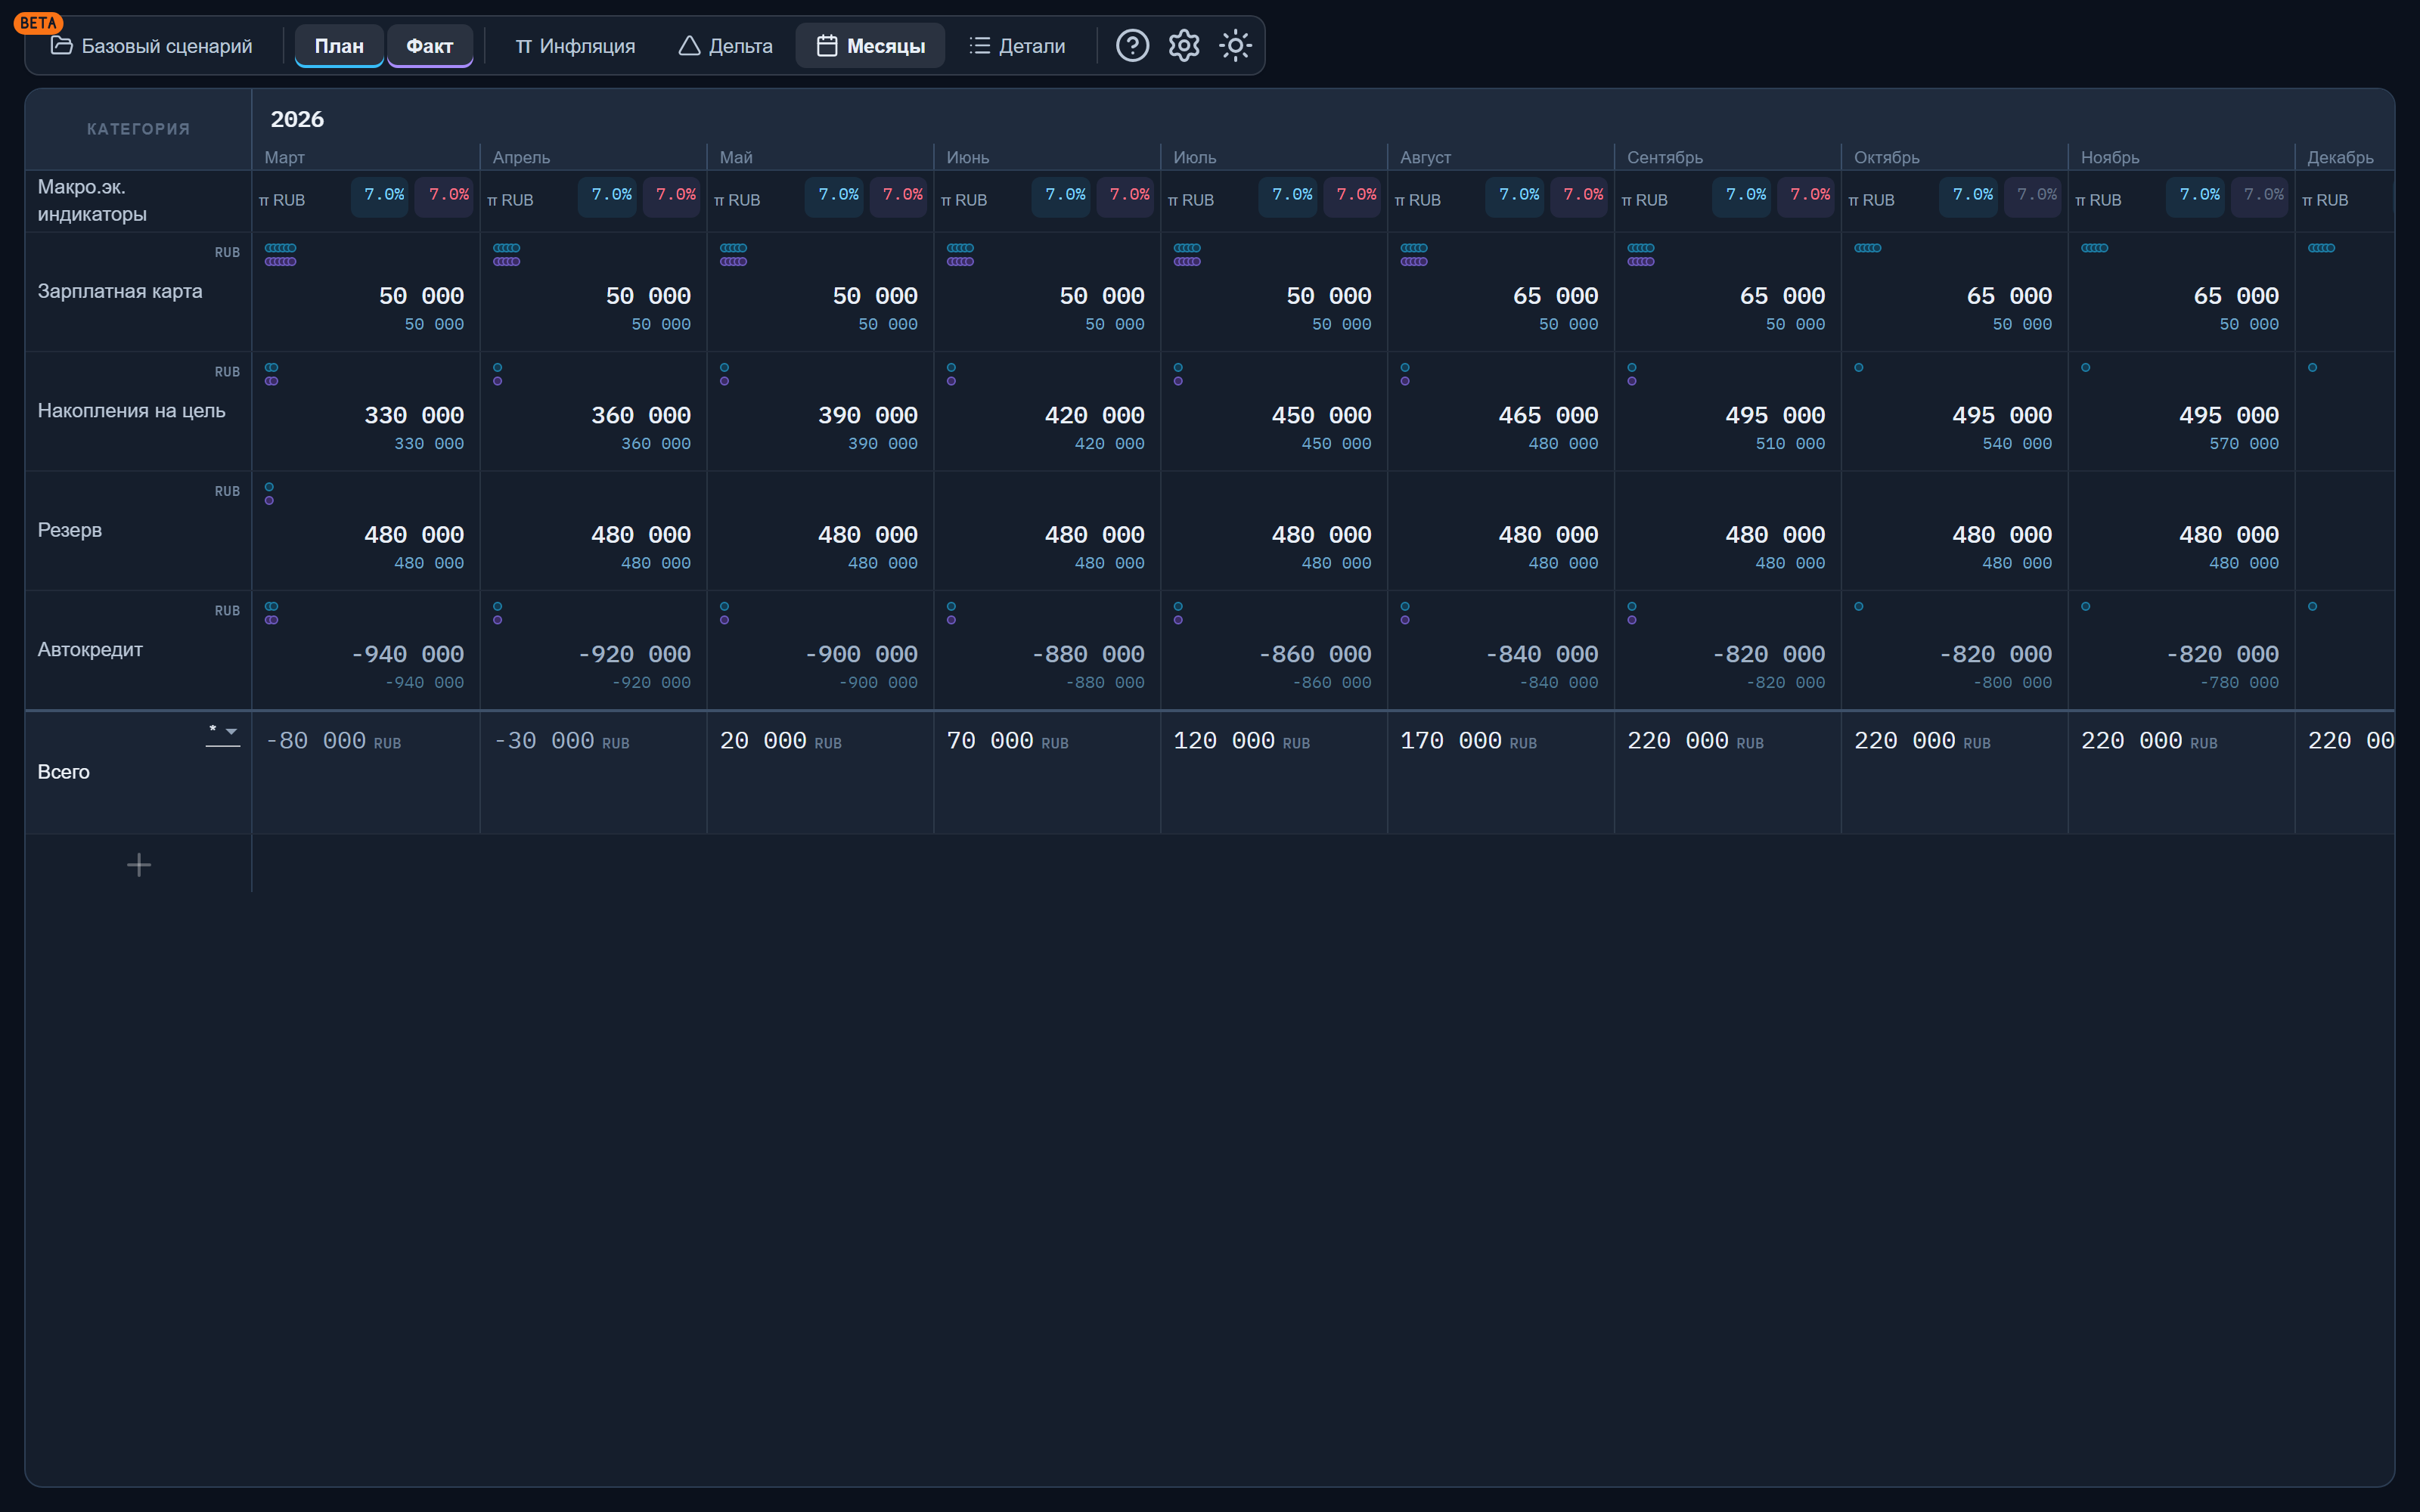Open the help question mark icon
This screenshot has height=1512, width=2420.
click(1132, 46)
